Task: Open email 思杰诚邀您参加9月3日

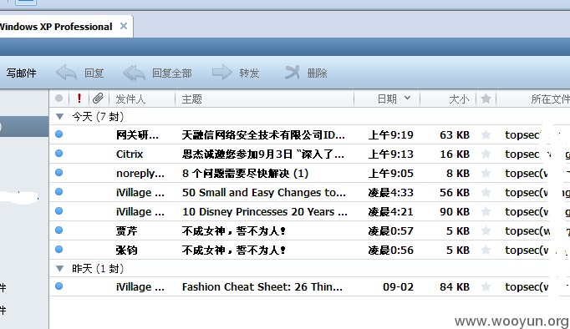Action: (x=262, y=154)
